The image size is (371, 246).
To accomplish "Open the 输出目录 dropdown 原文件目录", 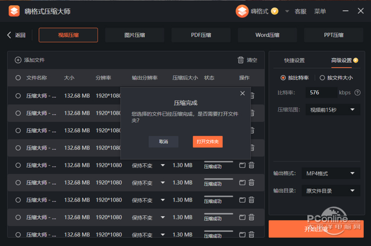I will 331,190.
